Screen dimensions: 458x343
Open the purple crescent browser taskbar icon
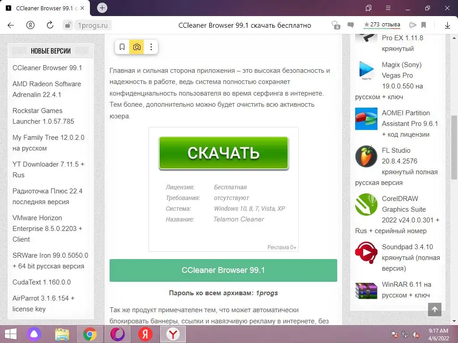click(x=118, y=334)
